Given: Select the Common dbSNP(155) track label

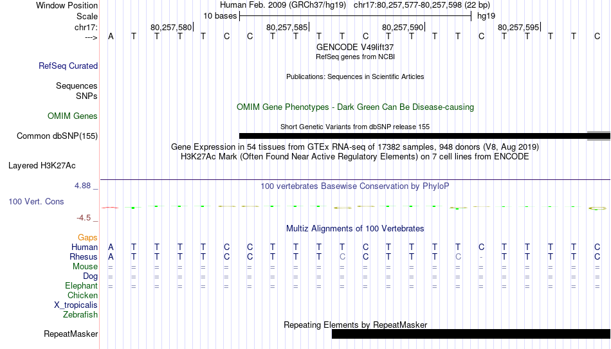Looking at the screenshot, I should point(57,136).
